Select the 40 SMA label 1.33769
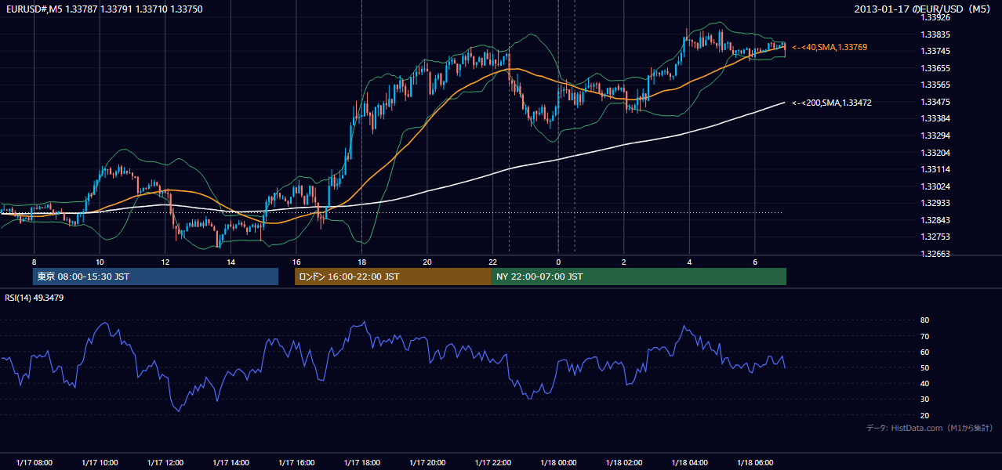Image resolution: width=1002 pixels, height=470 pixels. click(x=830, y=47)
